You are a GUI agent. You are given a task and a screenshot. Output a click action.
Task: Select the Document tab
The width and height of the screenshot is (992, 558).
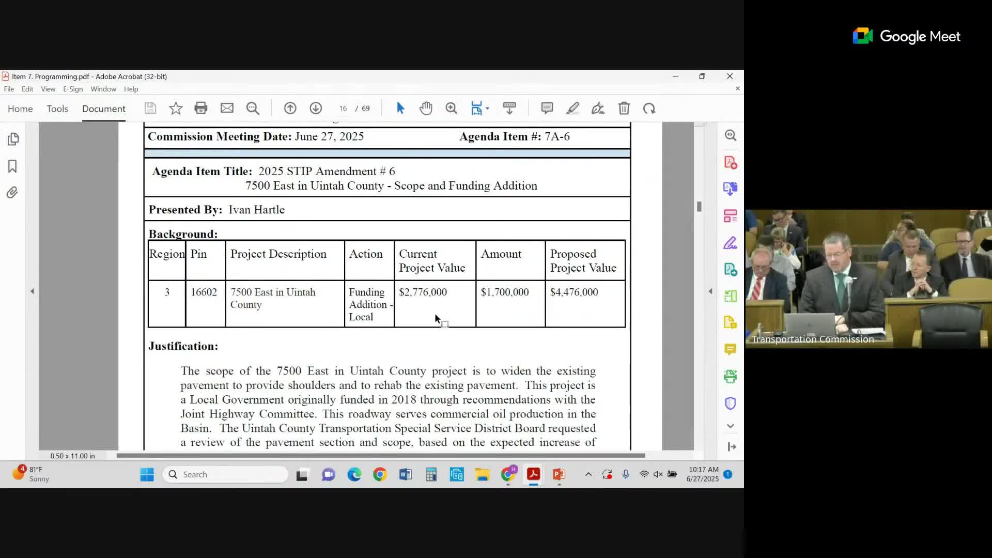pyautogui.click(x=104, y=109)
